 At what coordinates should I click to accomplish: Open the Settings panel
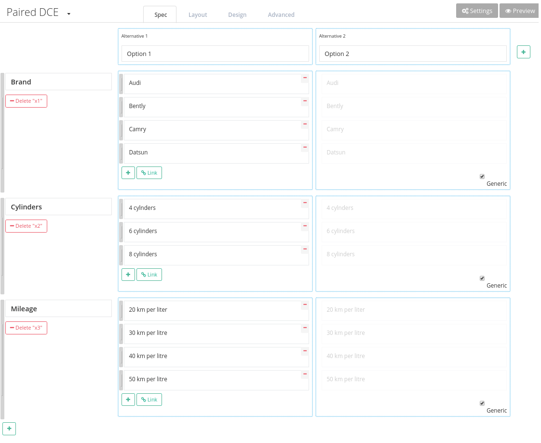click(476, 10)
